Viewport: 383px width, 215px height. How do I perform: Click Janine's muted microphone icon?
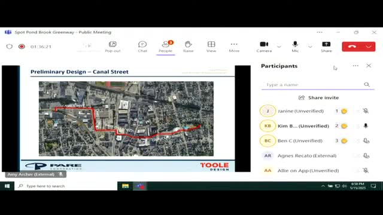click(x=366, y=111)
